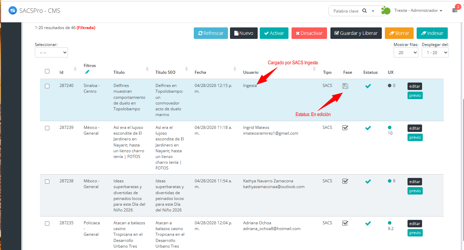Click the floppy disk Fase icon for 287240

coord(345,86)
